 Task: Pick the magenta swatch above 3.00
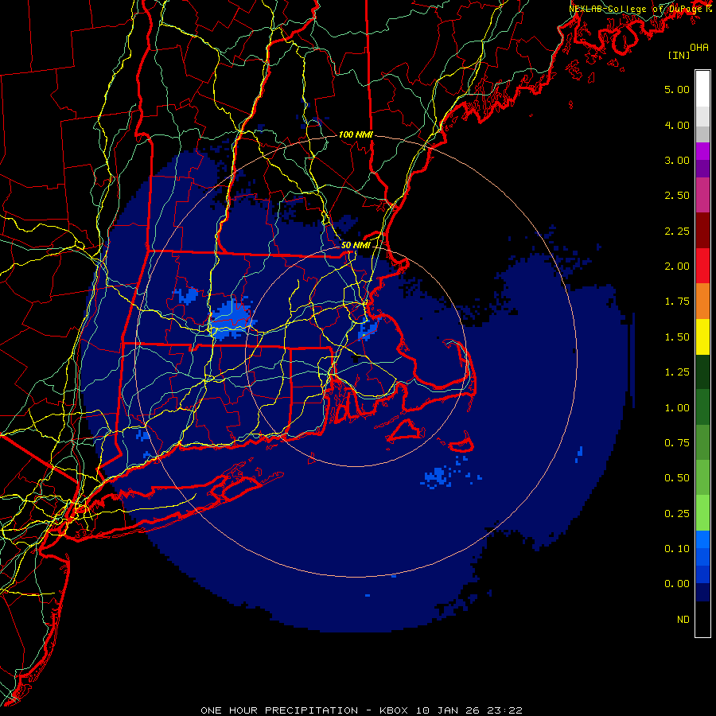tap(702, 151)
